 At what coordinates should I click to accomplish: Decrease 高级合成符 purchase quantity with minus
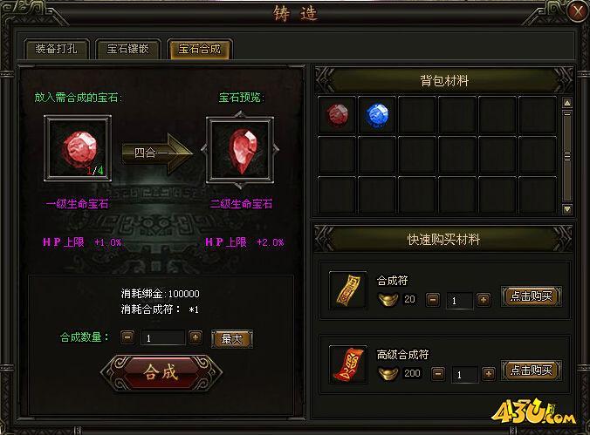coord(438,374)
